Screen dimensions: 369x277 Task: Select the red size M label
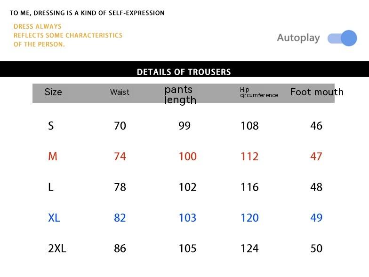[52, 156]
